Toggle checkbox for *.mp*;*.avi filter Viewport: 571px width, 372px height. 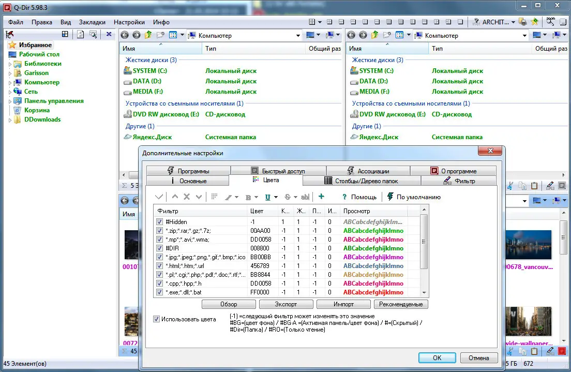159,239
